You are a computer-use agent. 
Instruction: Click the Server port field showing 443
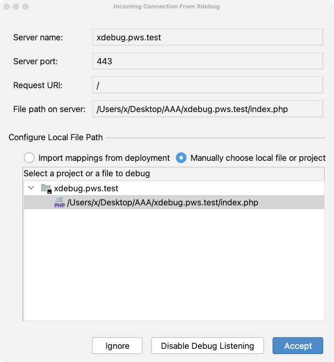(208, 61)
